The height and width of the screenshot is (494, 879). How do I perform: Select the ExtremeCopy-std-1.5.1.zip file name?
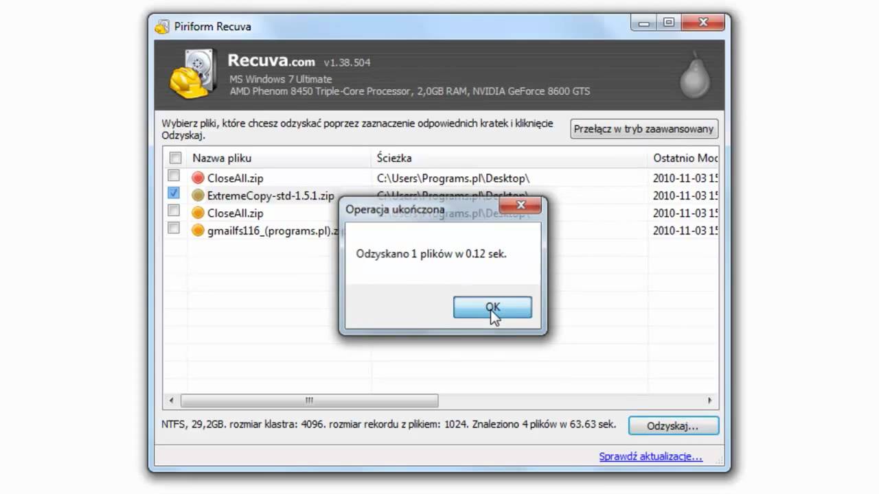[271, 196]
